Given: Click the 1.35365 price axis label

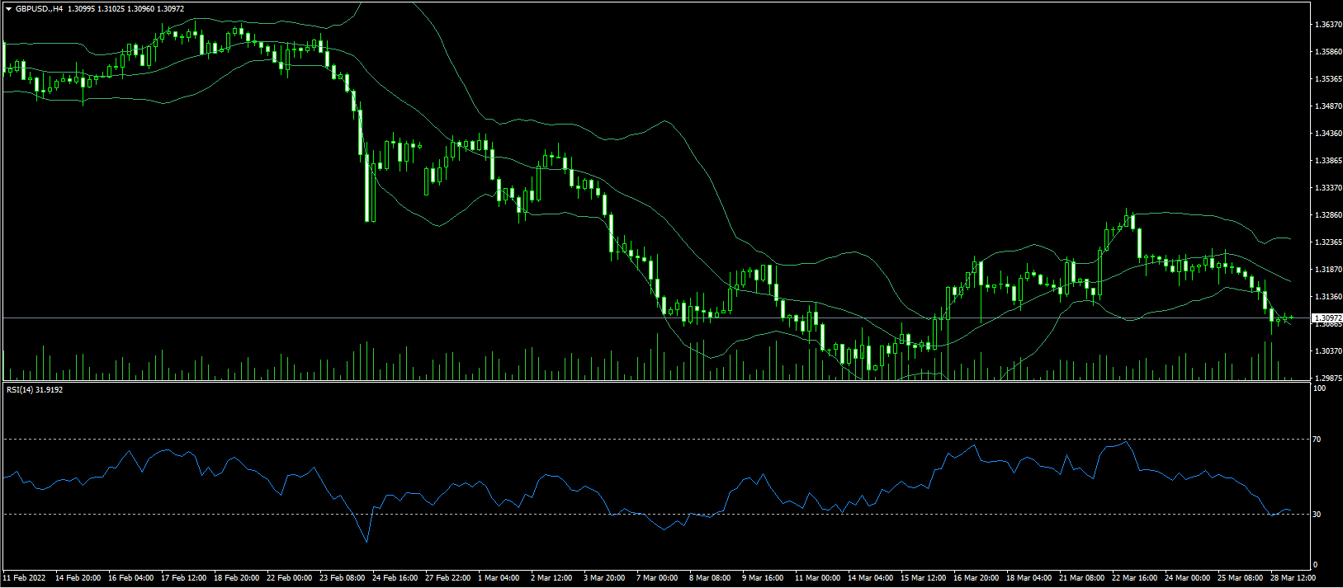Looking at the screenshot, I should click(1327, 79).
